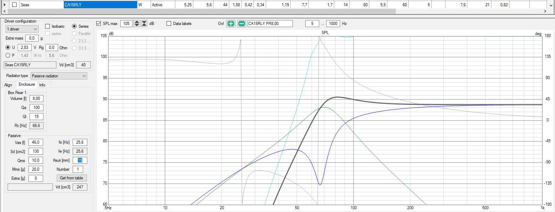Click the driver Vd [cm3] field showing 40

83,65
